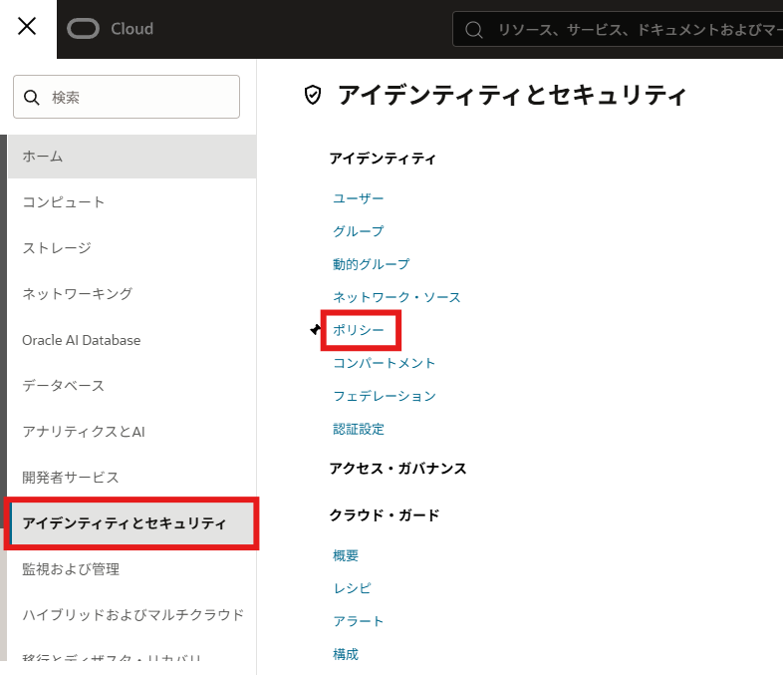
Task: Open the ネットワーク・ソース link
Action: [396, 297]
